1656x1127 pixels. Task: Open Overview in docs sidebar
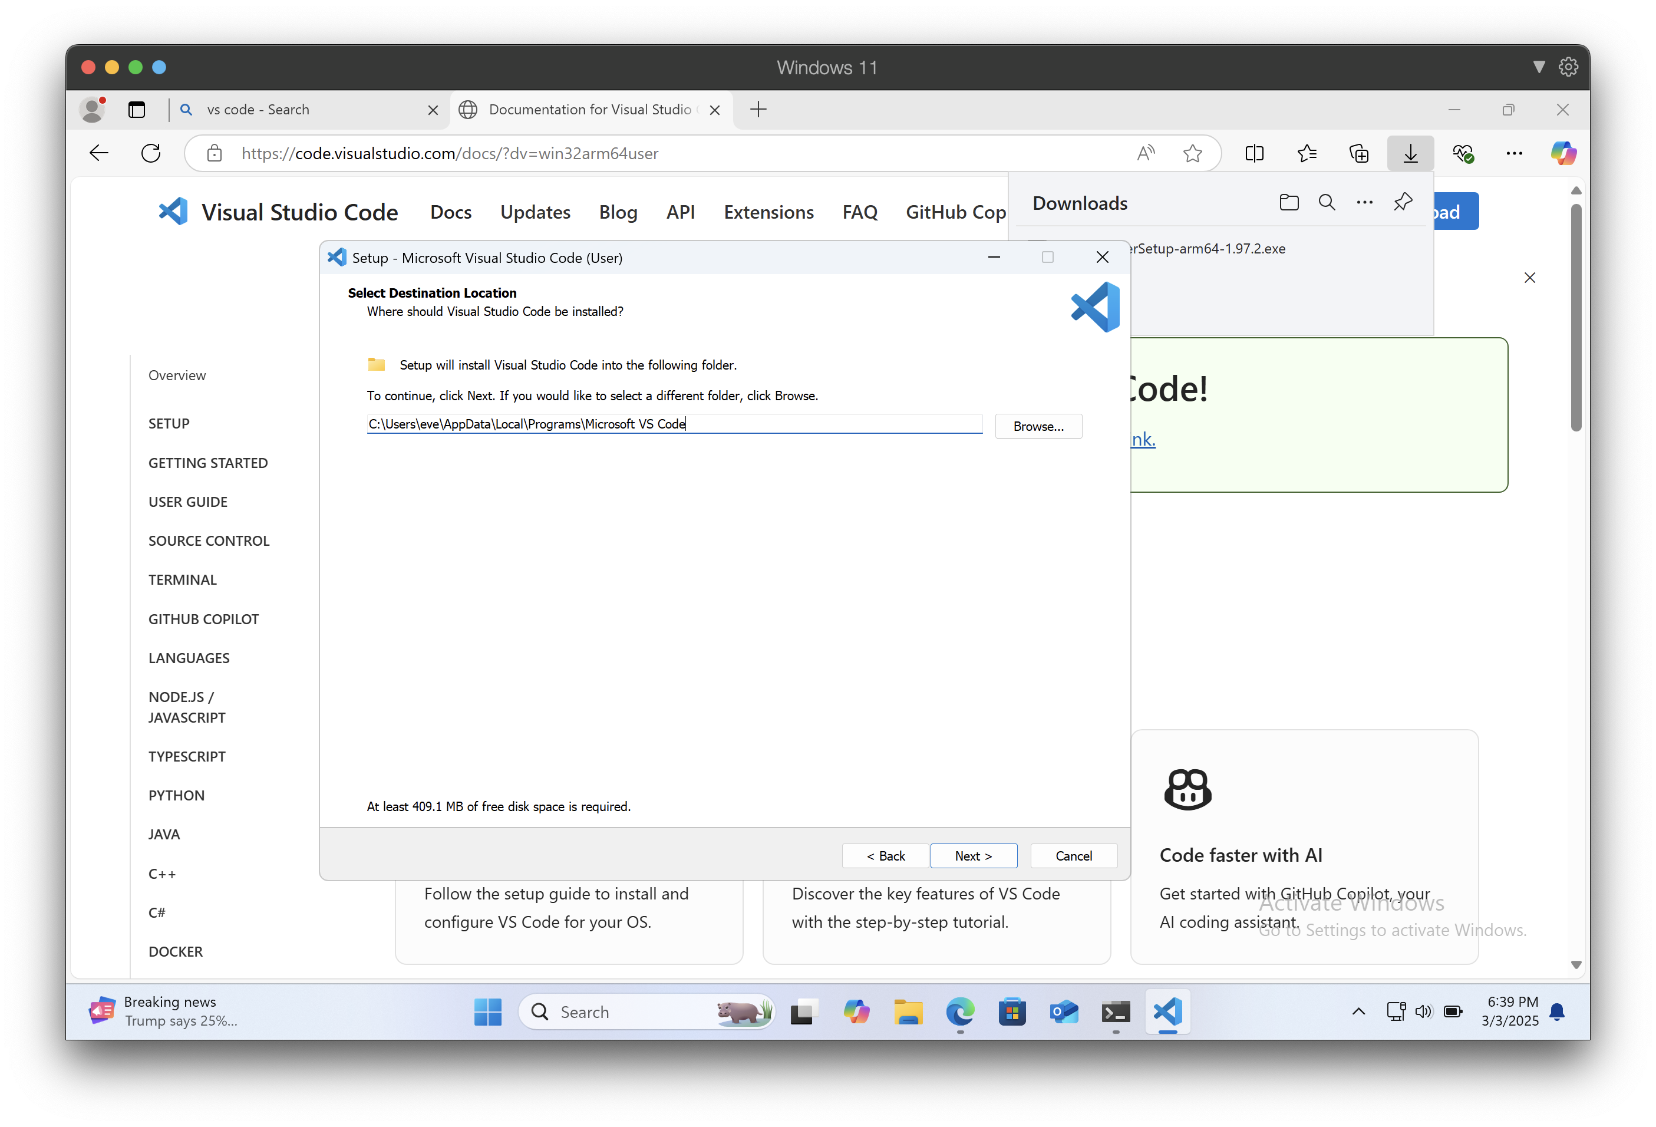pos(177,375)
